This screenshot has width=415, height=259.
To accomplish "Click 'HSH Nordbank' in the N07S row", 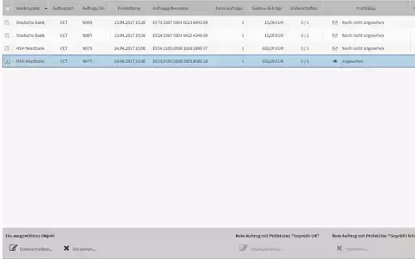I will coord(30,49).
